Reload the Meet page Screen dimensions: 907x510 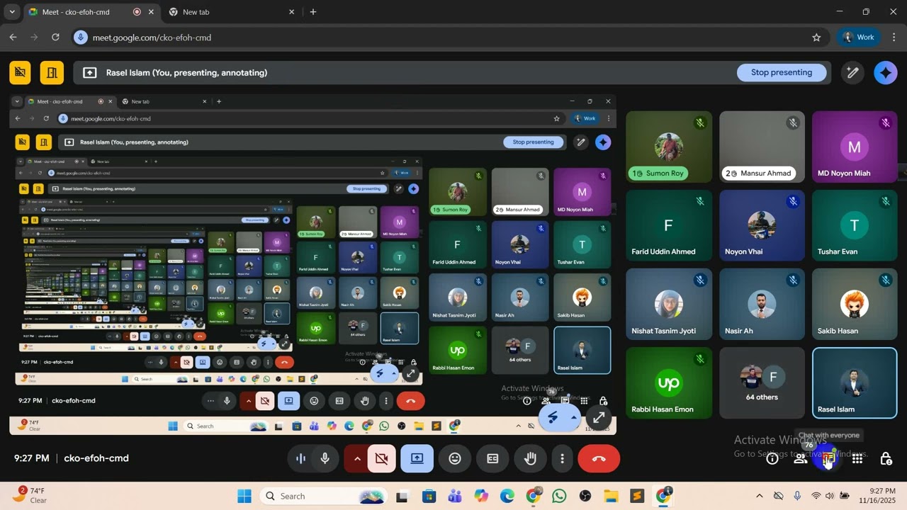coord(55,38)
